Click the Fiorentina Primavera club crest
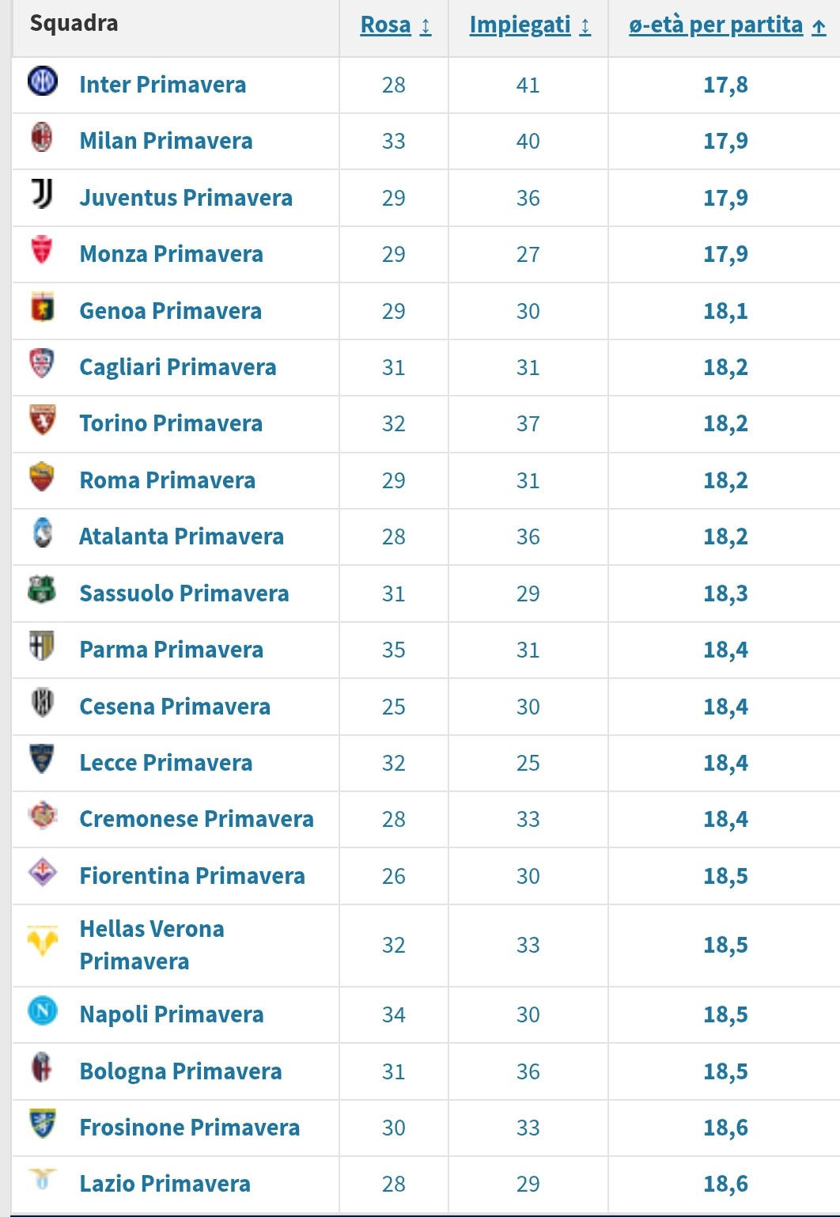 [43, 873]
